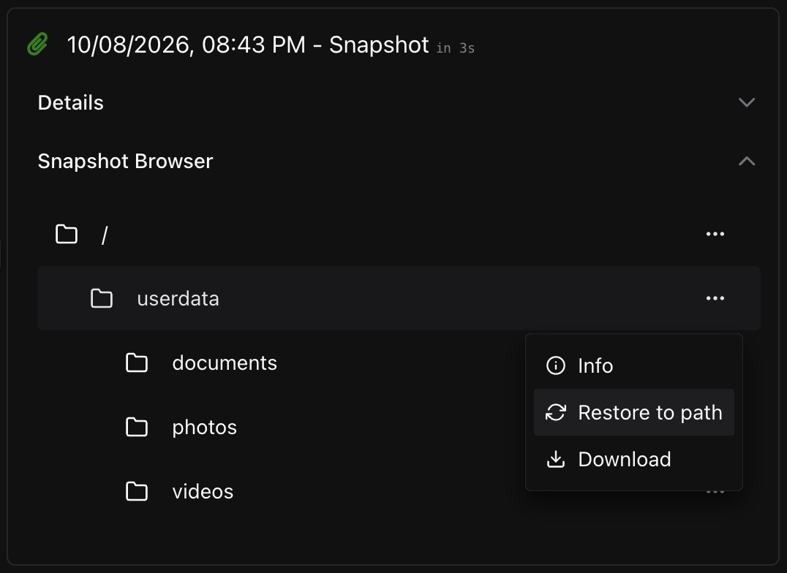This screenshot has width=787, height=573.
Task: Expand the Details section chevron
Action: (747, 102)
